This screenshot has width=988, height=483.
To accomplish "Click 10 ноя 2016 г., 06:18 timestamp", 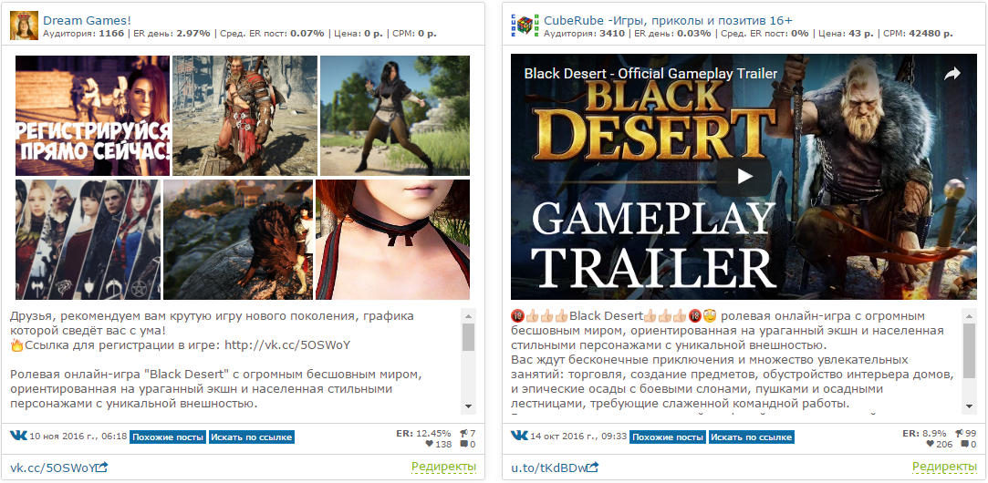I will tap(78, 436).
